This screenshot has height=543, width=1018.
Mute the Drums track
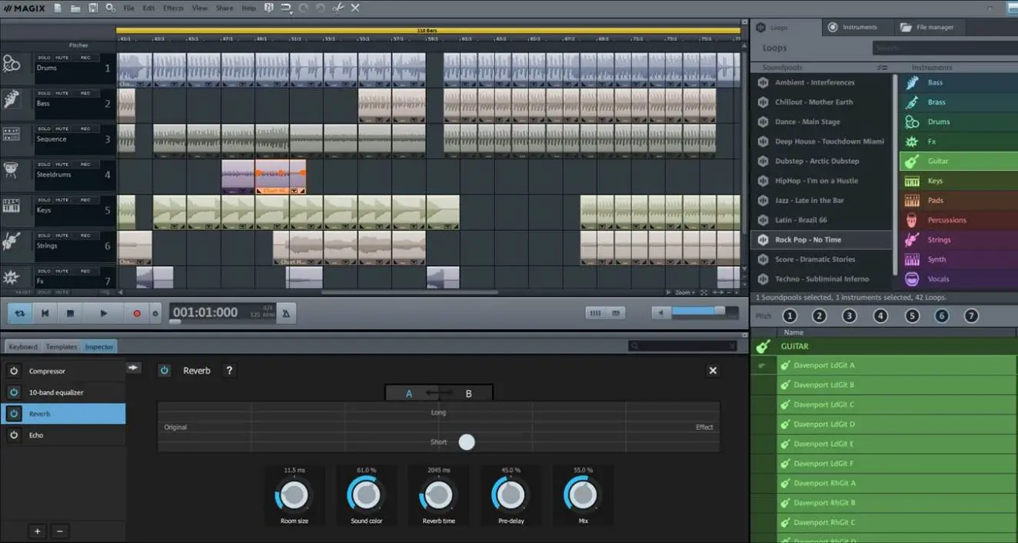[62, 58]
